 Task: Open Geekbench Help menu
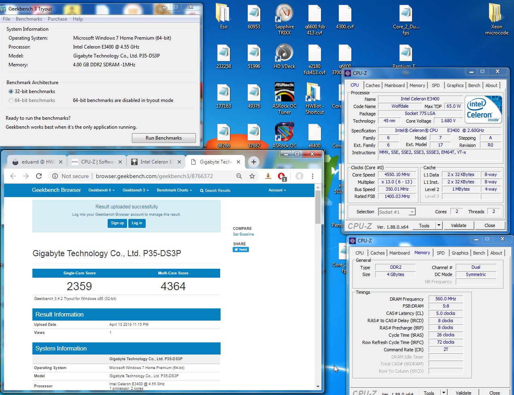click(78, 19)
